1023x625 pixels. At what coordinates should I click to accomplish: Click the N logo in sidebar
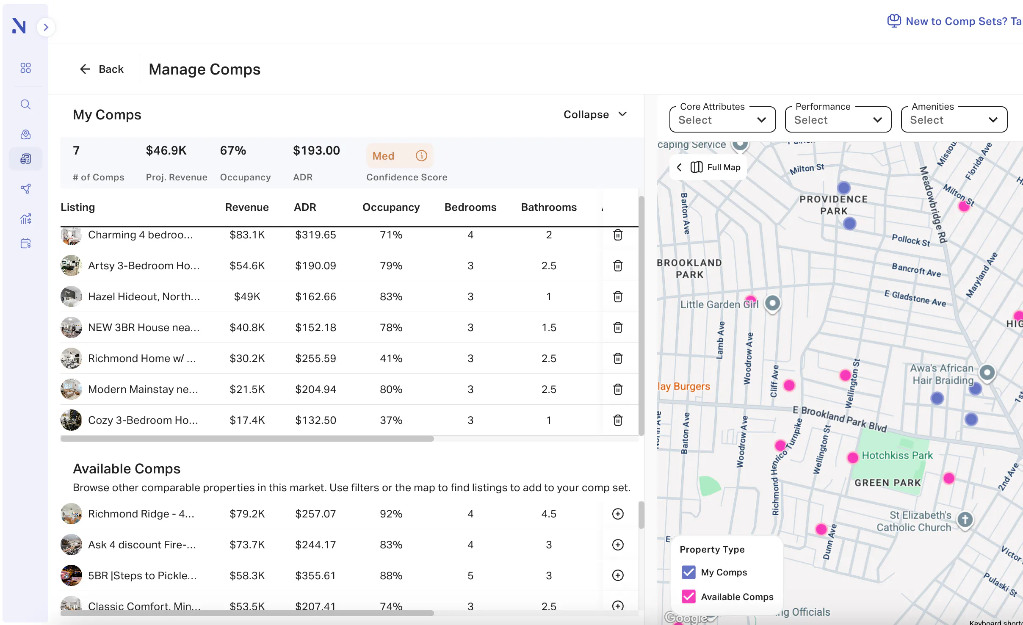tap(19, 26)
